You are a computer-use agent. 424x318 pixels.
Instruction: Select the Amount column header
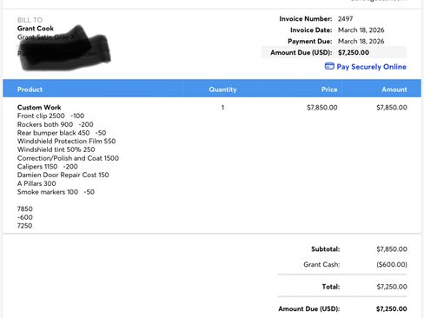394,89
